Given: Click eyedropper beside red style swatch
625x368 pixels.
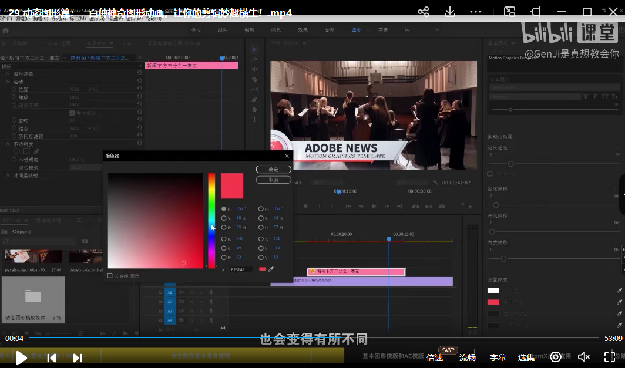Looking at the screenshot, I should [x=619, y=302].
